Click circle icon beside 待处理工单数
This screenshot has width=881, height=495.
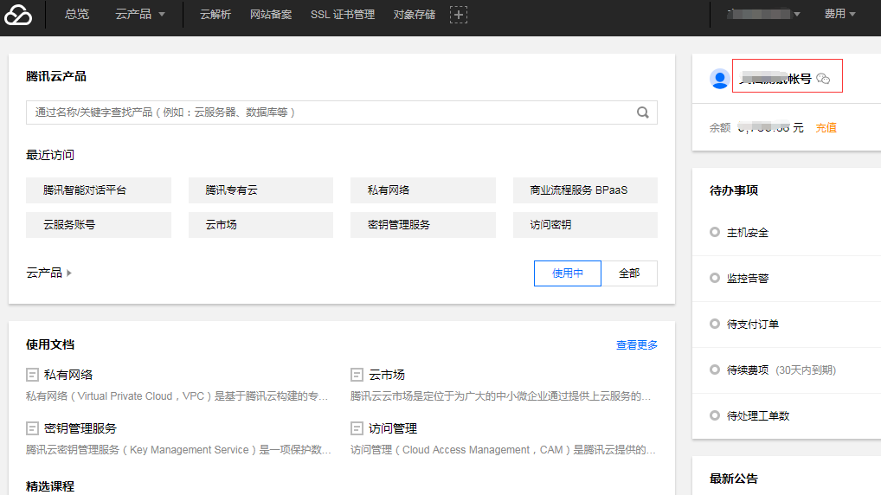715,415
